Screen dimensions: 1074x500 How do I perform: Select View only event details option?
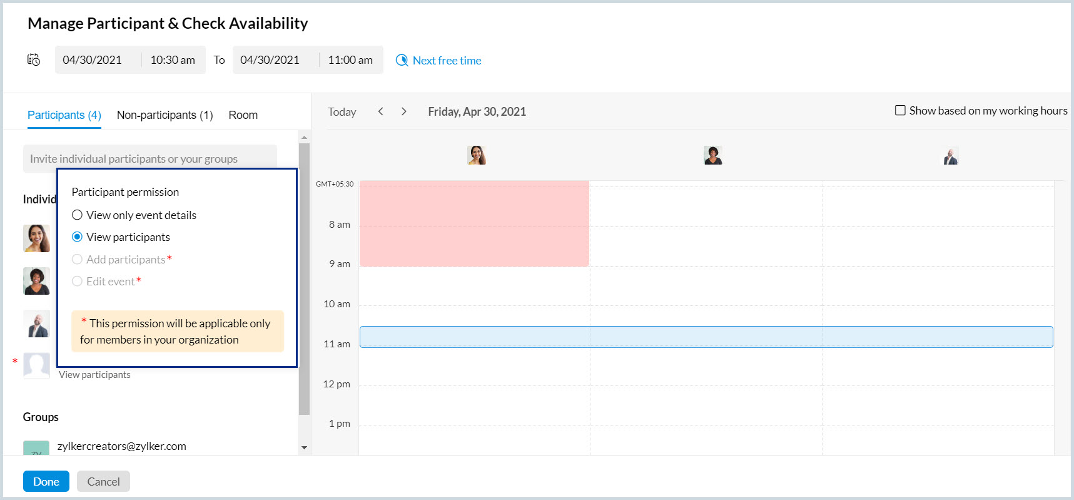click(x=78, y=215)
